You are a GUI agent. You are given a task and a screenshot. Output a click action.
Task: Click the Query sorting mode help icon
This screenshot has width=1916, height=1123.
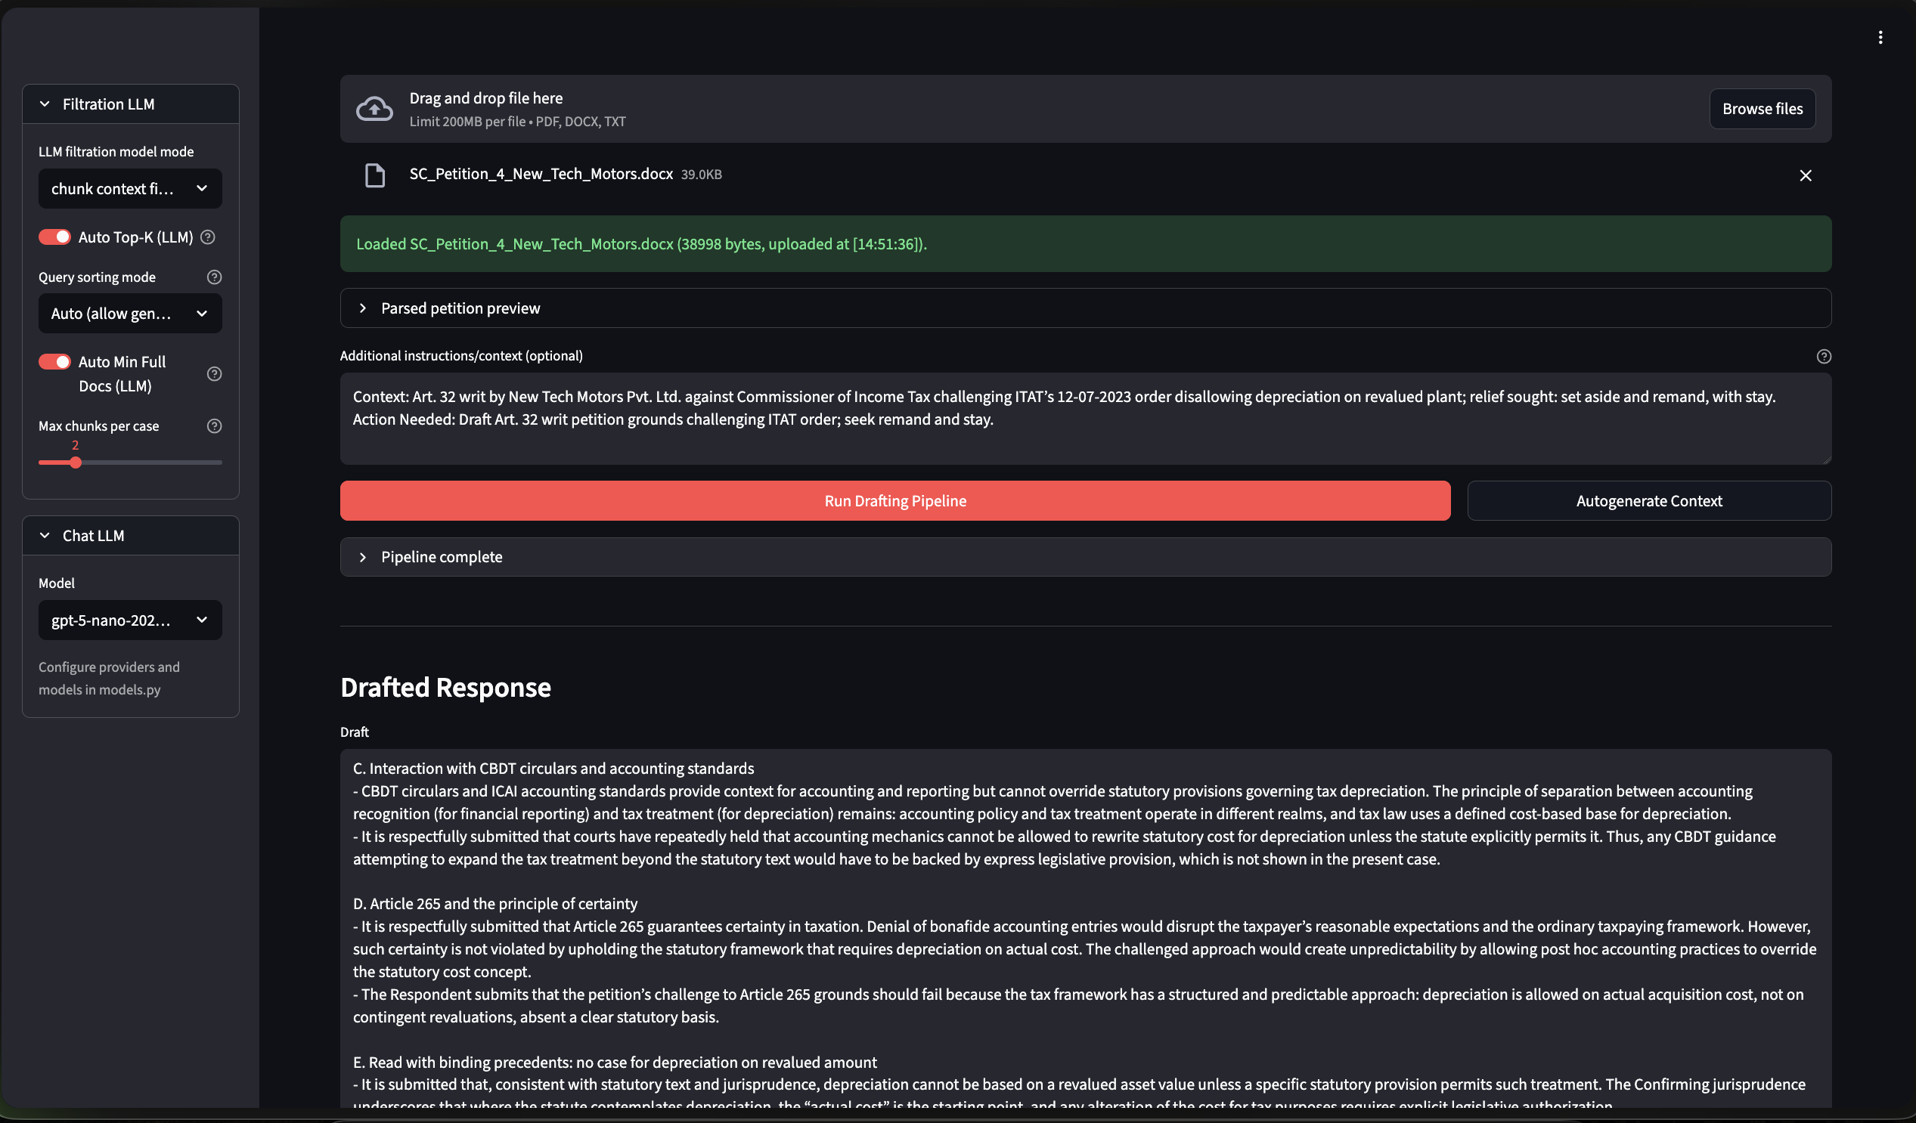coord(215,277)
